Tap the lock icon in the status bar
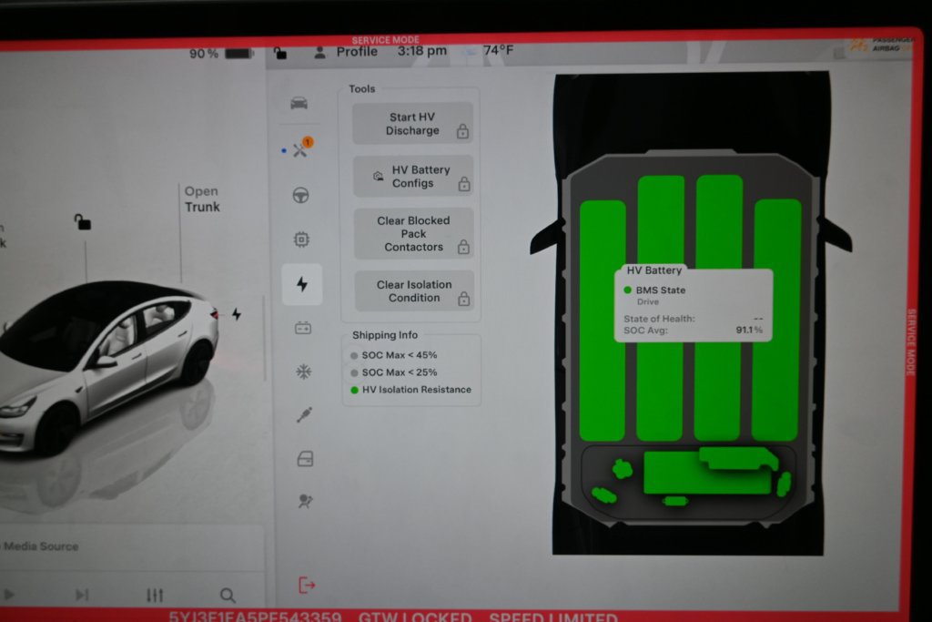This screenshot has width=932, height=622. [280, 54]
